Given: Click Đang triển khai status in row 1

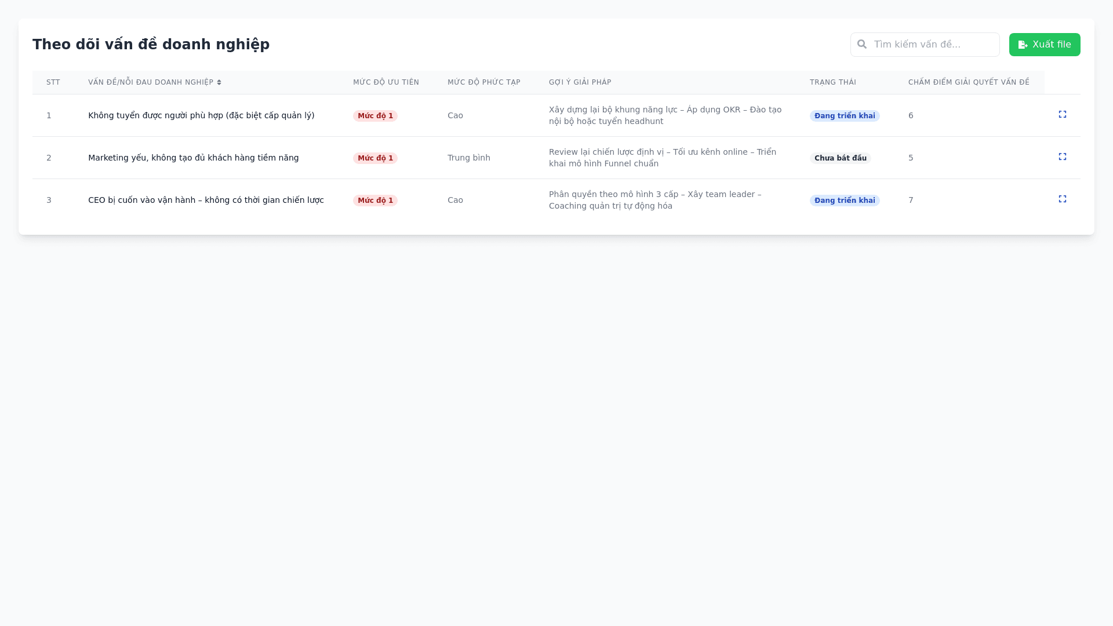Looking at the screenshot, I should click(844, 116).
